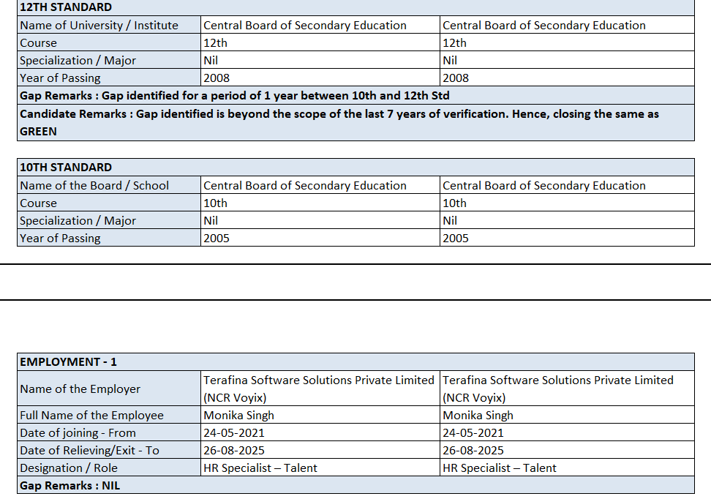Click the Candidate Remarks row text

(x=339, y=114)
